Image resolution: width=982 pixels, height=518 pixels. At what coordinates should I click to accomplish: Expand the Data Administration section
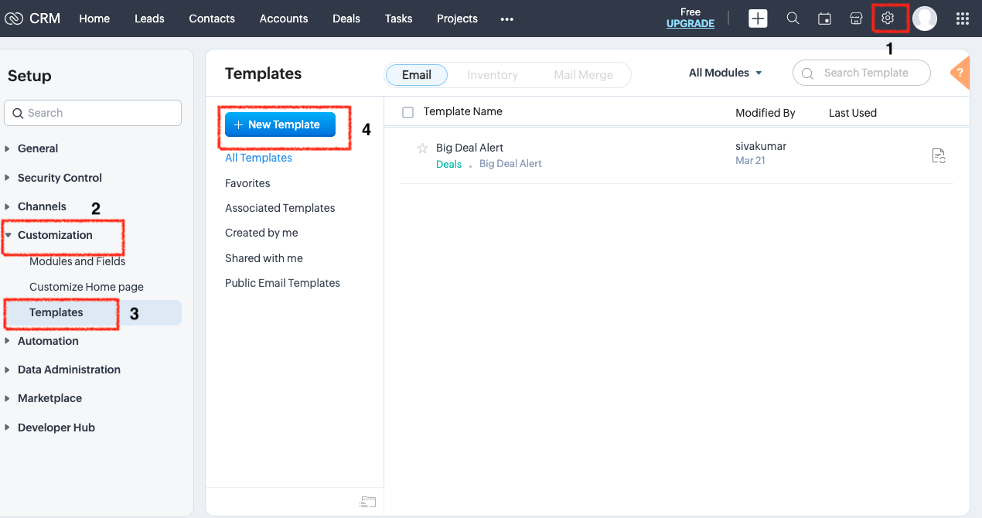(x=69, y=369)
